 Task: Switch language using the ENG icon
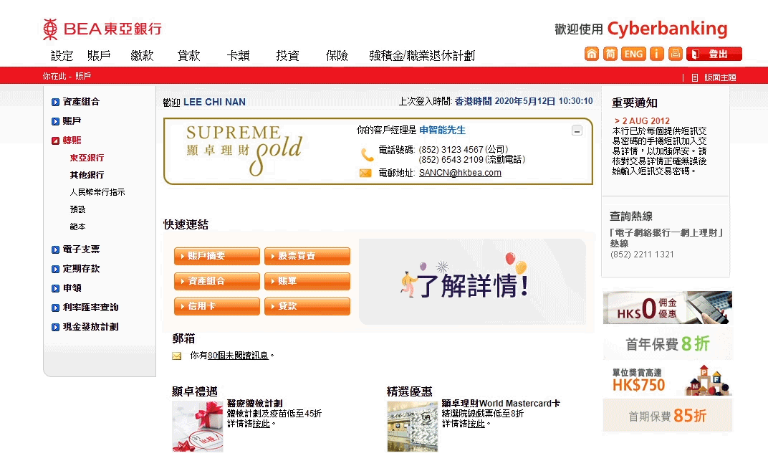pos(633,54)
